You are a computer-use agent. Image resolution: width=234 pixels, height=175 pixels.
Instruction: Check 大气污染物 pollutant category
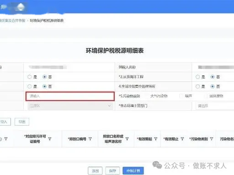[147, 96]
